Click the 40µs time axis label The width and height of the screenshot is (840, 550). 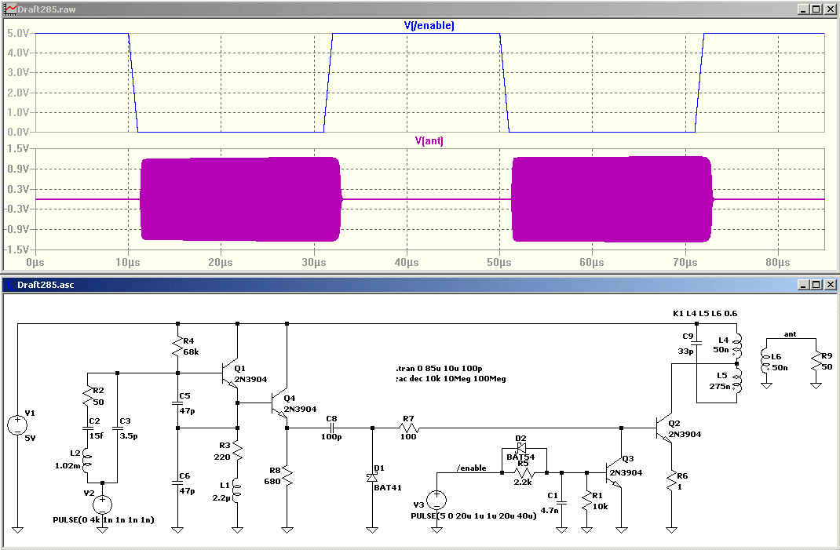point(407,262)
